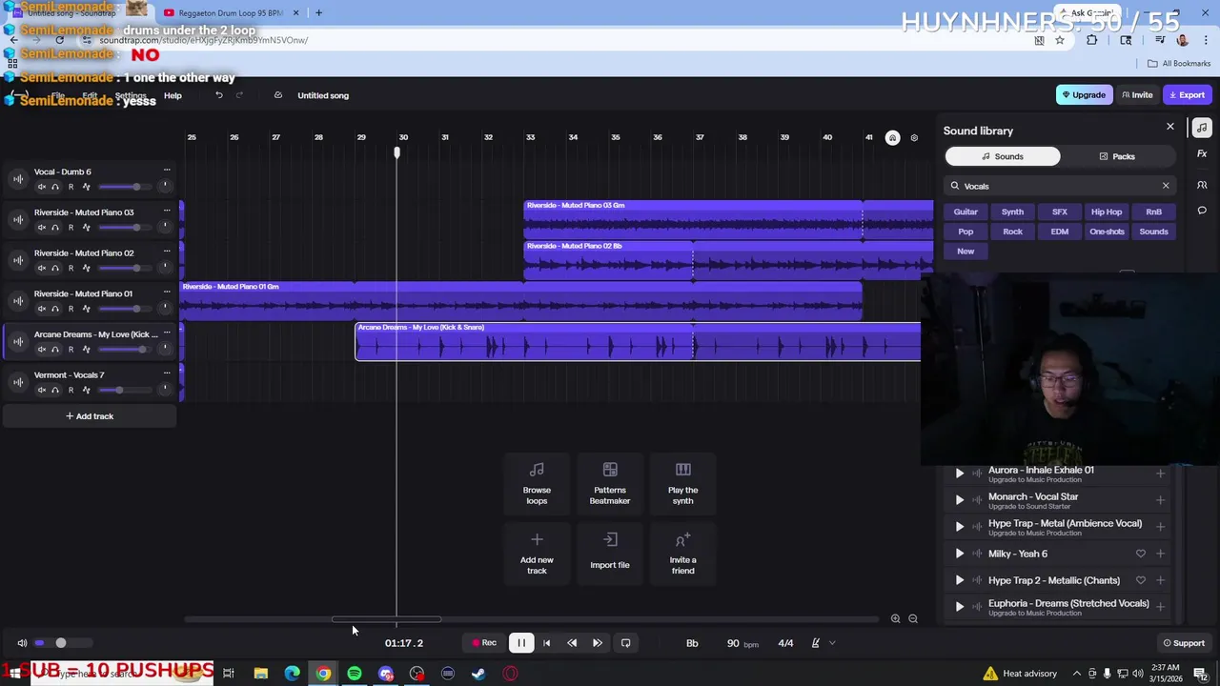Open options menu for Riverside - Muted Piano 03
This screenshot has width=1220, height=686.
pyautogui.click(x=167, y=212)
